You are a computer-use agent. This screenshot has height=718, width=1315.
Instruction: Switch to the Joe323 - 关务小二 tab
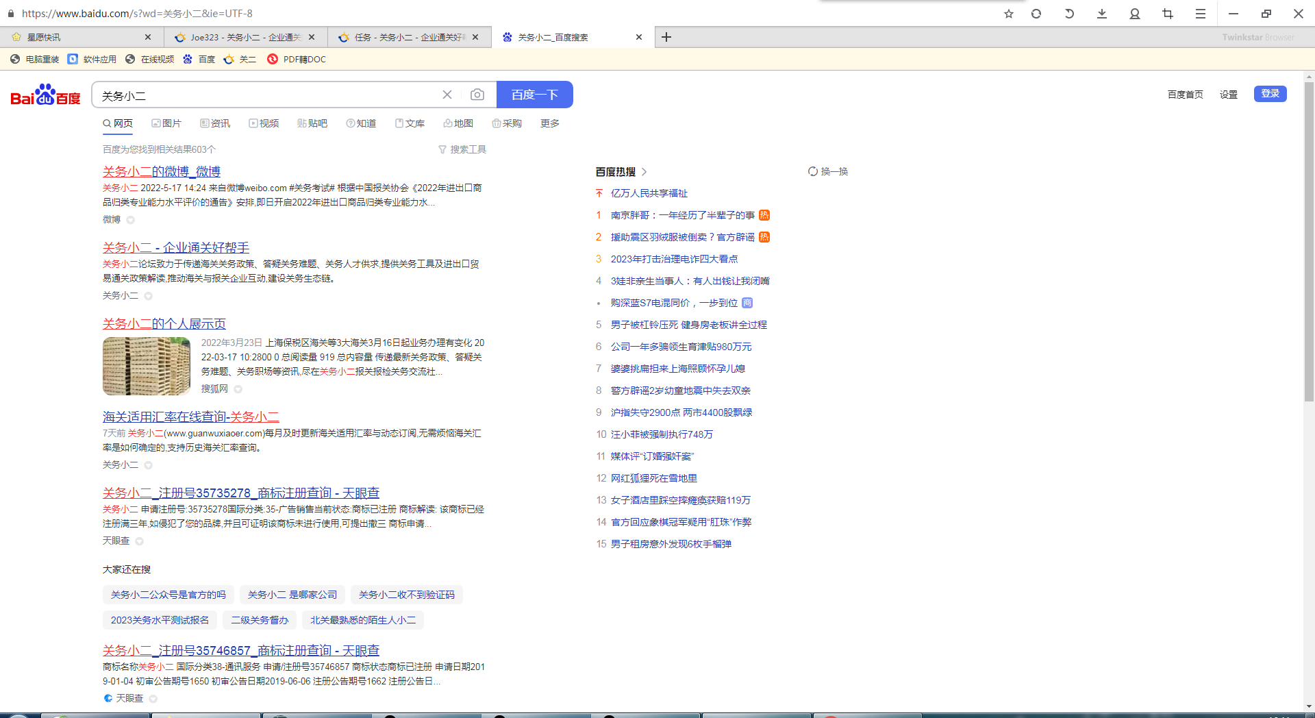[x=240, y=37]
